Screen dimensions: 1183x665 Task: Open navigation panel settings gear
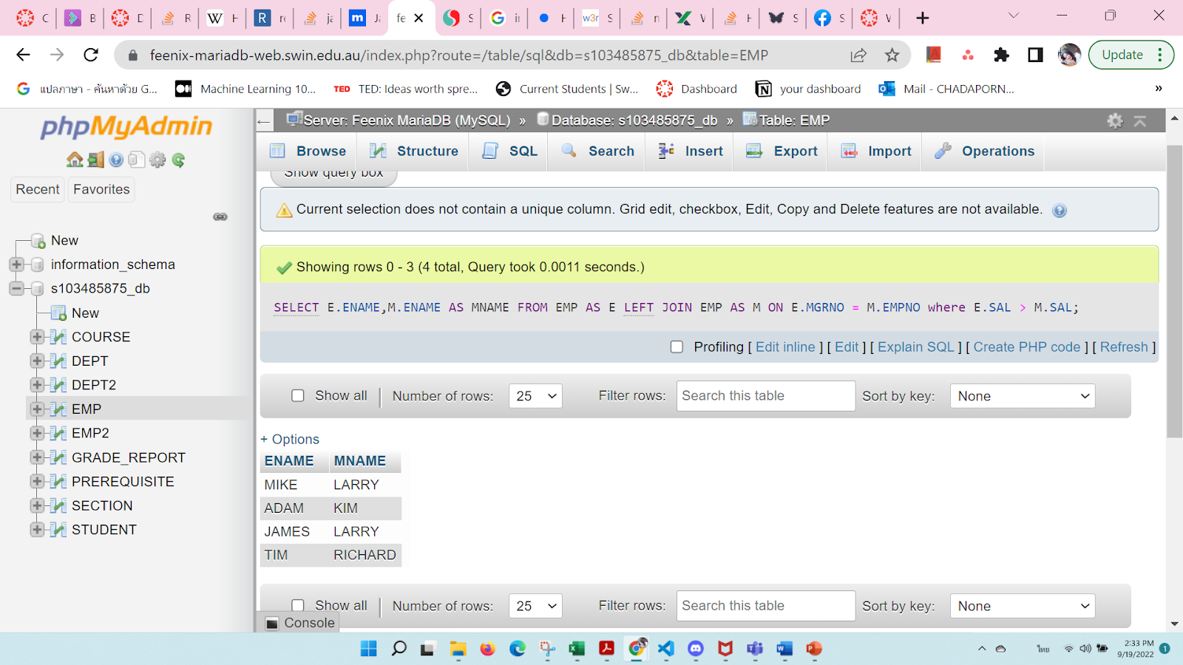157,160
